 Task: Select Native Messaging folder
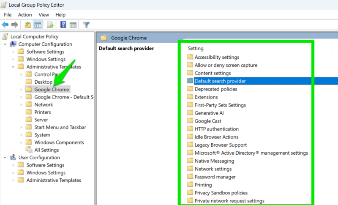[x=214, y=161]
